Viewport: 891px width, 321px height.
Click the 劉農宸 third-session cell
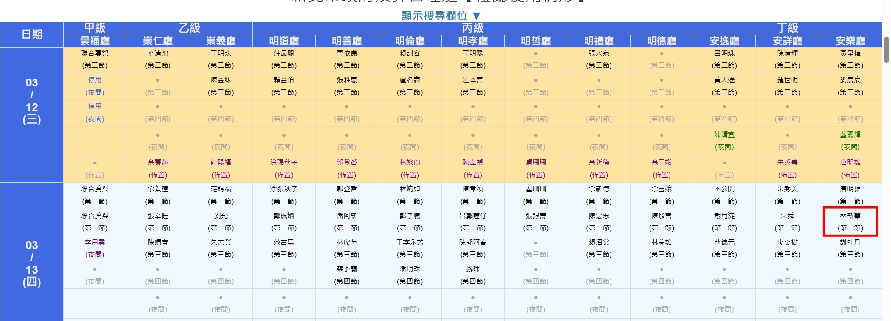[x=850, y=86]
